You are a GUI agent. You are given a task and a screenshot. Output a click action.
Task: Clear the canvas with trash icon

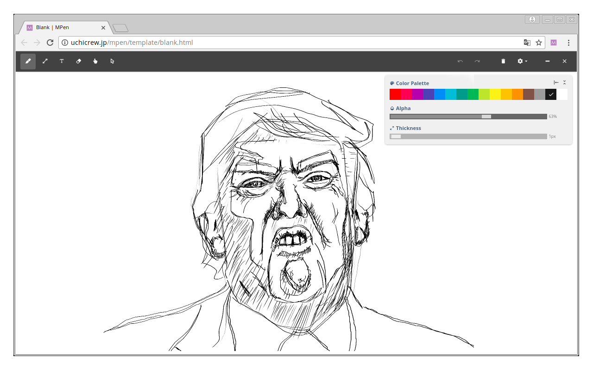(503, 61)
